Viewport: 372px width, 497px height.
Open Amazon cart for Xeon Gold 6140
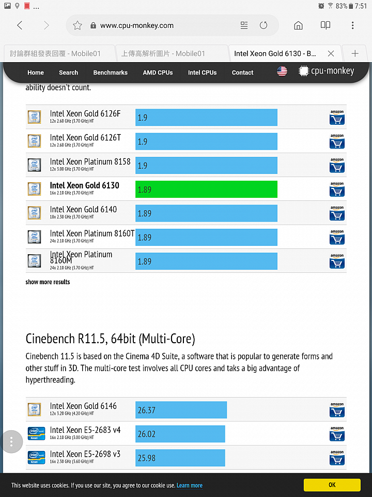pos(337,213)
